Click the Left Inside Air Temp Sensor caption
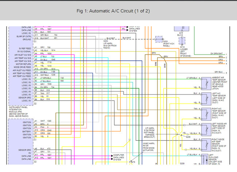 click(x=219, y=128)
